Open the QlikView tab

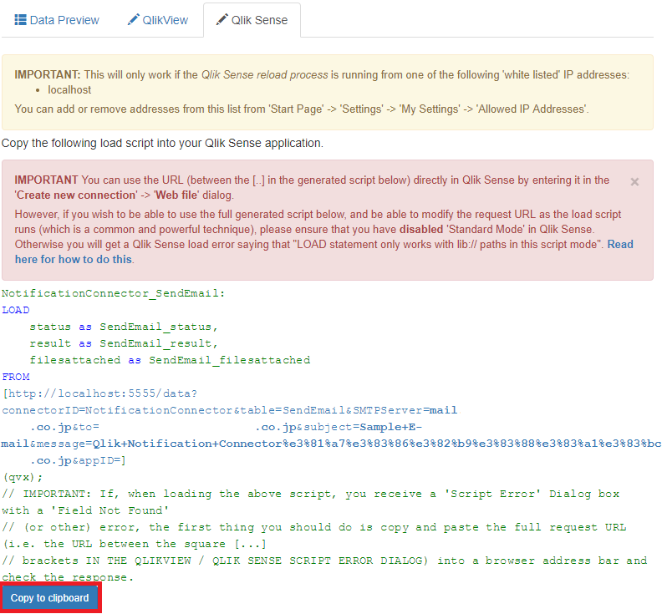pyautogui.click(x=157, y=20)
